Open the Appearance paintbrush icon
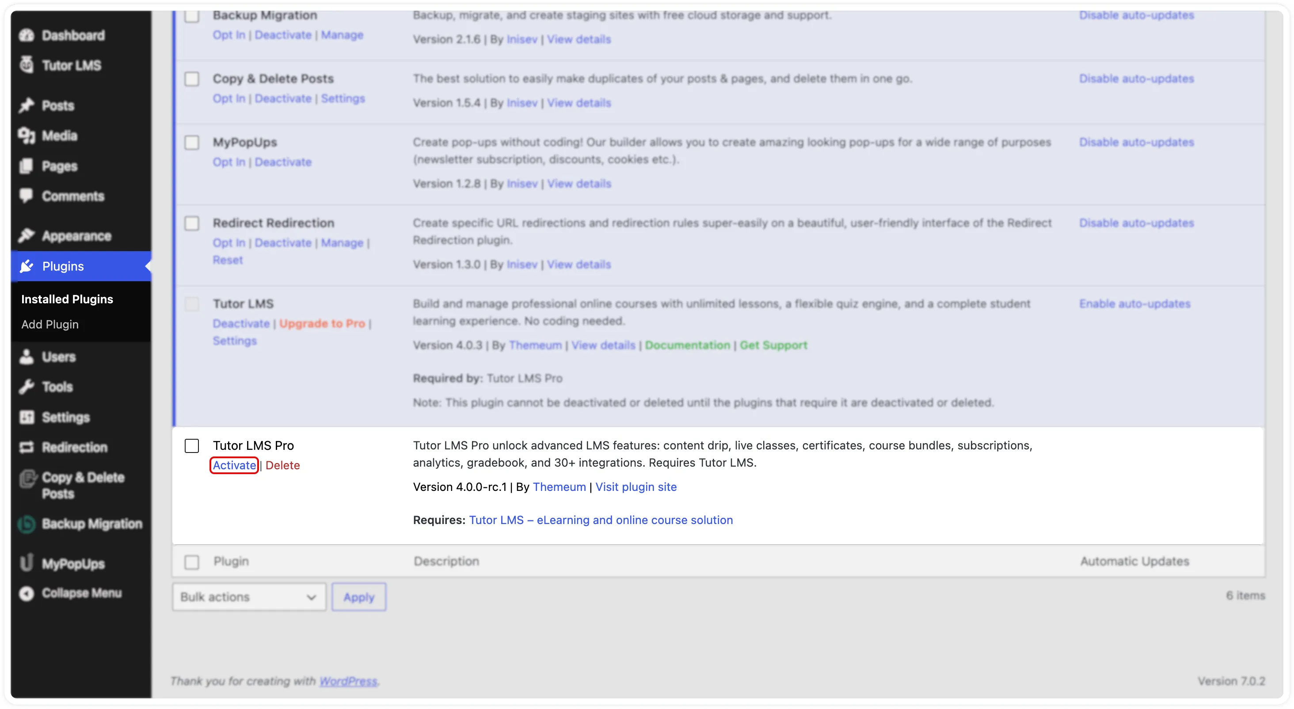Screen dimensions: 1294x709 point(26,235)
